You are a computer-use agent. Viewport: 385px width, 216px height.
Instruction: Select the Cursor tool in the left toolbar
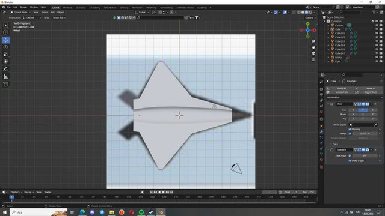coord(5,32)
